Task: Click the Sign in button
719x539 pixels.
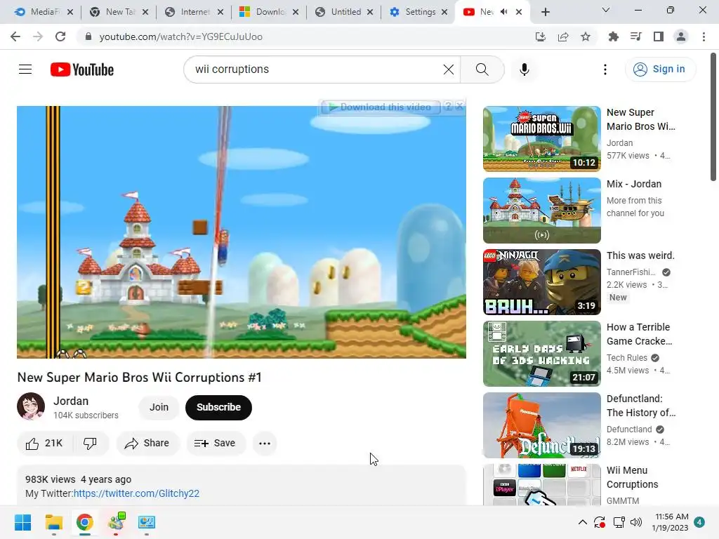Action: [660, 69]
